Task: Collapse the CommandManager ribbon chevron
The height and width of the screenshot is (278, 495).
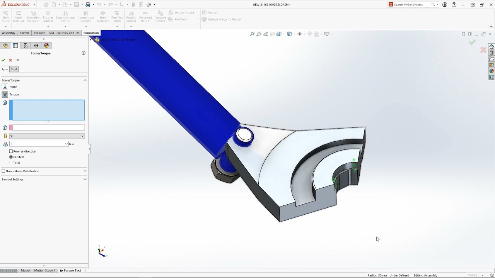Action: 492,27
